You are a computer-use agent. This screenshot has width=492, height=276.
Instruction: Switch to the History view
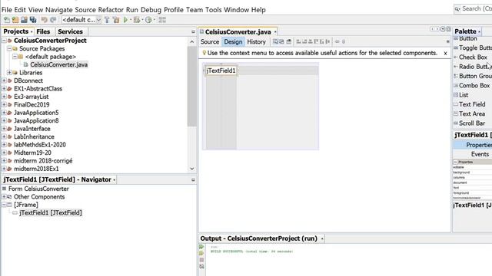[256, 41]
